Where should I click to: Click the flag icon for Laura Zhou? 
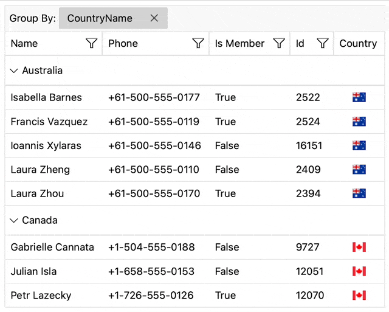coord(359,193)
